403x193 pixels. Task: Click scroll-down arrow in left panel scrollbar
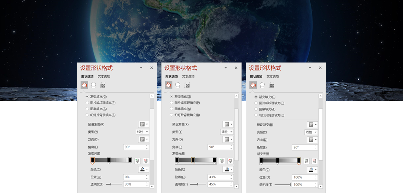tap(151, 186)
